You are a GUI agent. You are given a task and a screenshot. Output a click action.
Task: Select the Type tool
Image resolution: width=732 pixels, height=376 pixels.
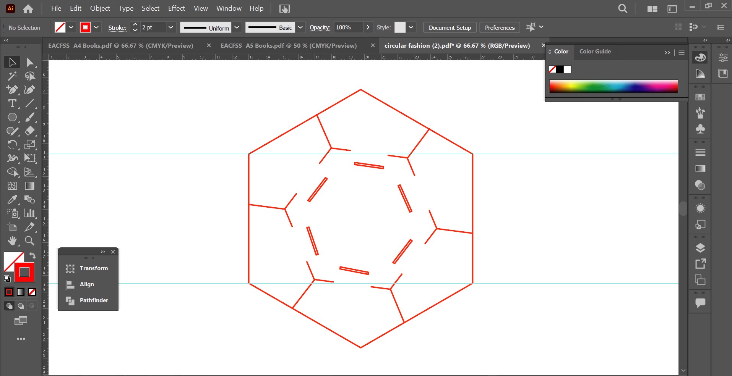12,103
